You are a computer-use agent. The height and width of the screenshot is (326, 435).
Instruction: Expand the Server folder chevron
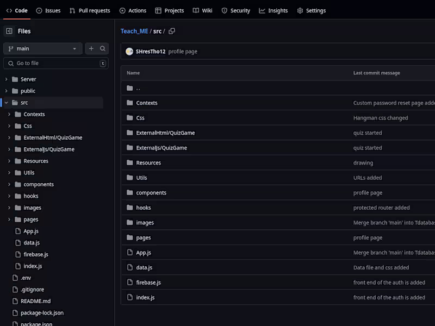pos(7,79)
